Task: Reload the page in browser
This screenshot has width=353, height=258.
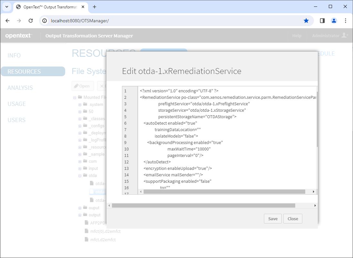Action: (x=31, y=21)
